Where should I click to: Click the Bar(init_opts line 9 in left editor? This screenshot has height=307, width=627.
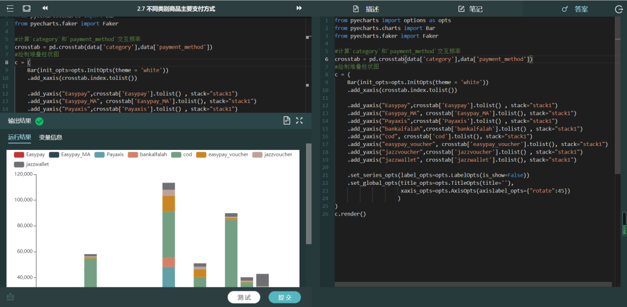click(x=98, y=70)
